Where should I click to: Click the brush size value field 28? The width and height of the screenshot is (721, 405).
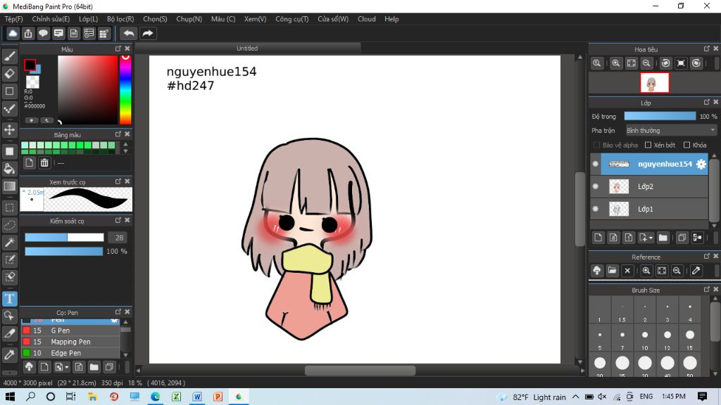(119, 238)
